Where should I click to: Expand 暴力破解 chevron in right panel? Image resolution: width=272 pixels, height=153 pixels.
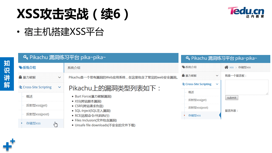pos(217,75)
